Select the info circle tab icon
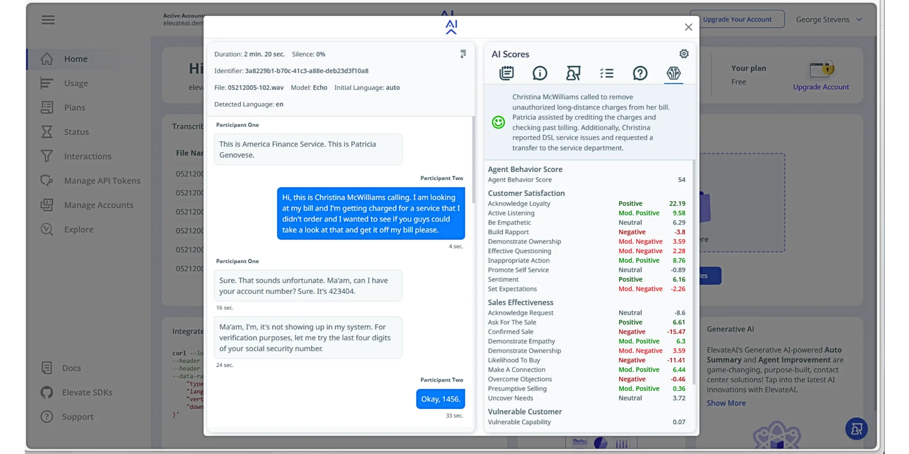 [x=540, y=73]
